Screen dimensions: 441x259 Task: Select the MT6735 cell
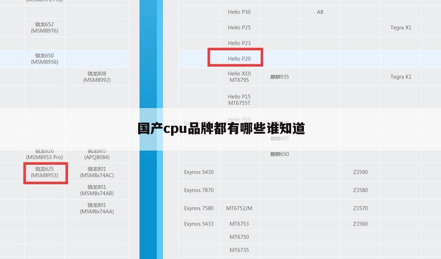(x=239, y=250)
